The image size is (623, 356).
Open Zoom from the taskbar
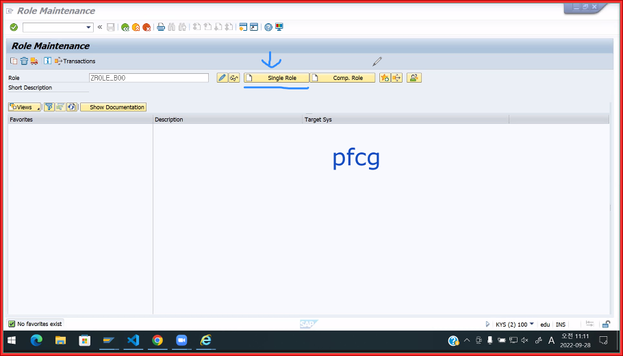pyautogui.click(x=181, y=340)
